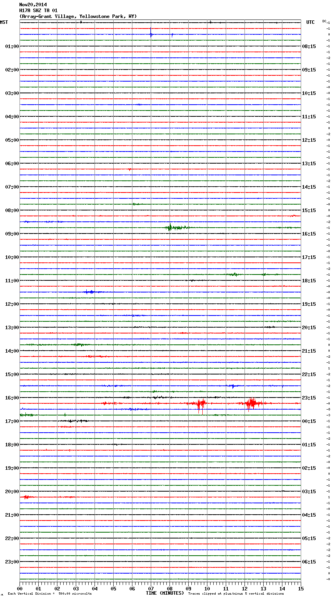Image resolution: width=332 pixels, height=599 pixels.
Task: Click the Traces clipped plus/minus 5 divisions note
Action: pos(236,594)
